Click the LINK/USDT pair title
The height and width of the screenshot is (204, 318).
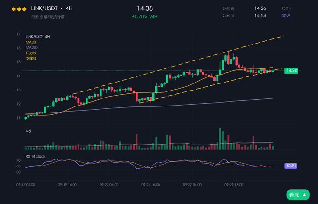(44, 8)
